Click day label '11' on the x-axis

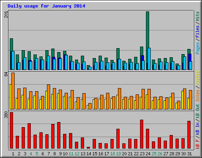coord(71,154)
